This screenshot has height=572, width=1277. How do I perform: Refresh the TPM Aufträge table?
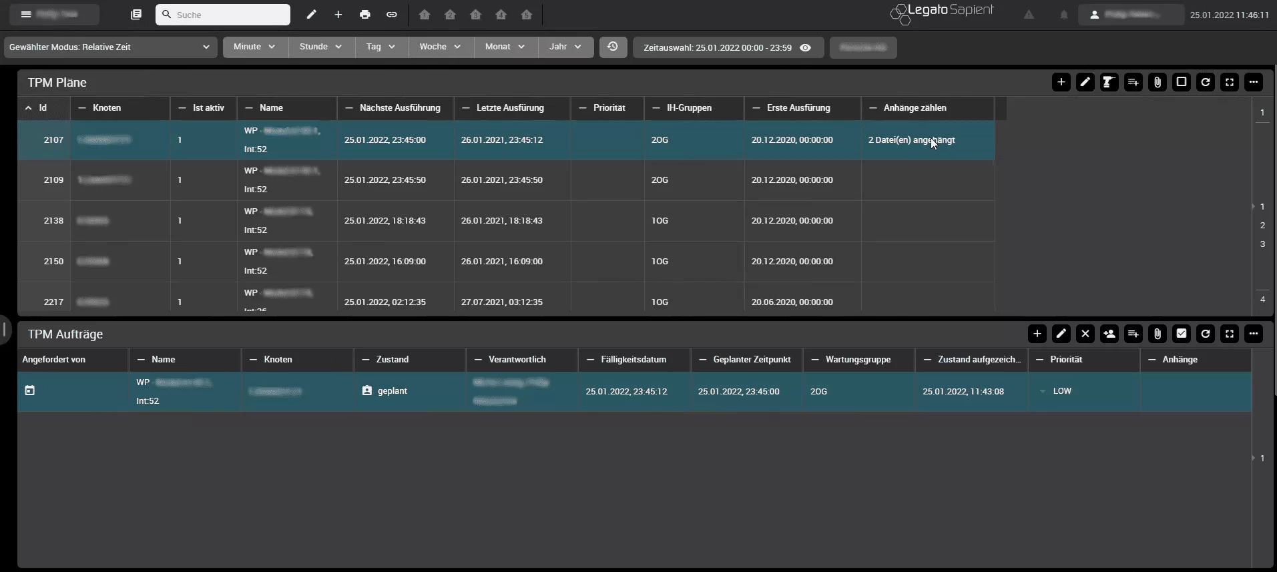tap(1206, 334)
